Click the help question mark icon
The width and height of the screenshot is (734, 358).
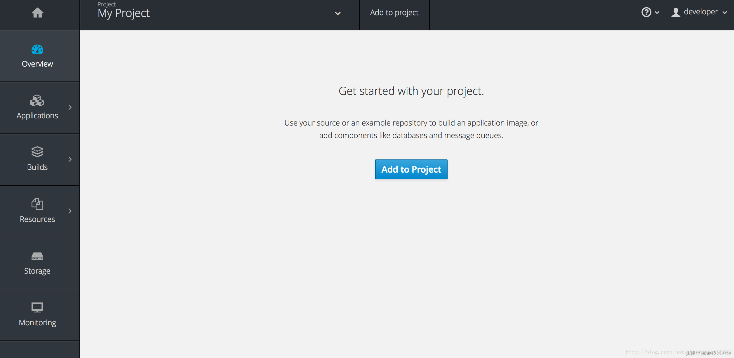(x=646, y=12)
